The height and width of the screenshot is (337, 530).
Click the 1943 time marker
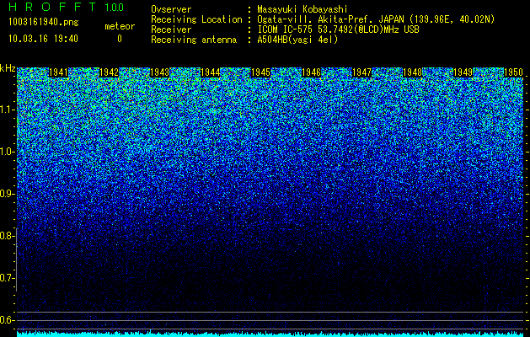pyautogui.click(x=159, y=72)
